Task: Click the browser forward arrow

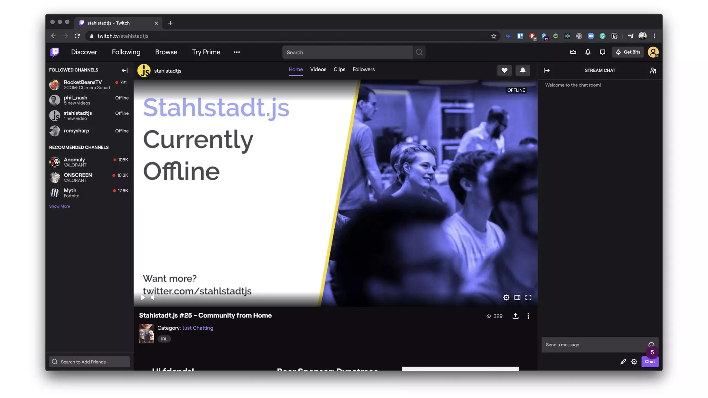Action: coord(65,36)
